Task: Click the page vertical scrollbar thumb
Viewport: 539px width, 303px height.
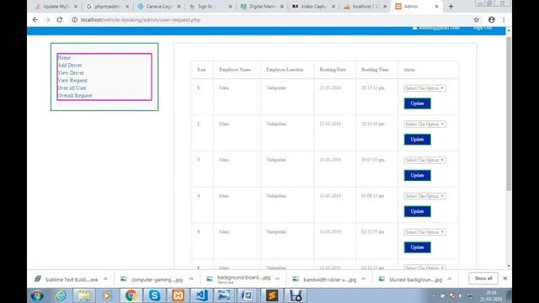Action: 509,114
